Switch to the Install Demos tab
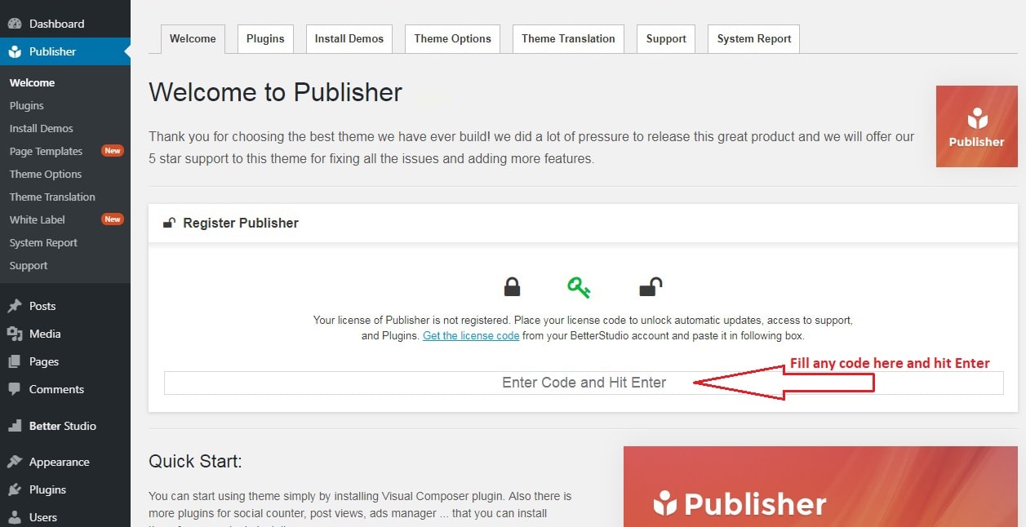Viewport: 1026px width, 527px height. pos(349,38)
